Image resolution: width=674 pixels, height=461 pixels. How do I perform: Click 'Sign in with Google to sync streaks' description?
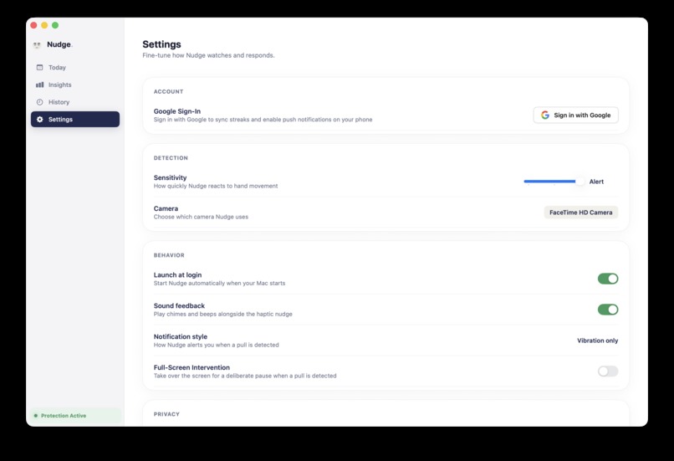263,119
